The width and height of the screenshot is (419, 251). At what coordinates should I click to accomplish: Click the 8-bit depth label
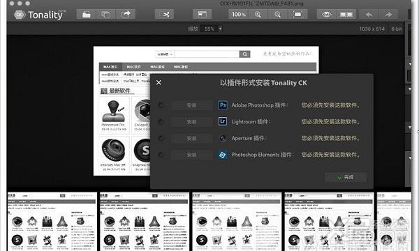click(x=397, y=29)
